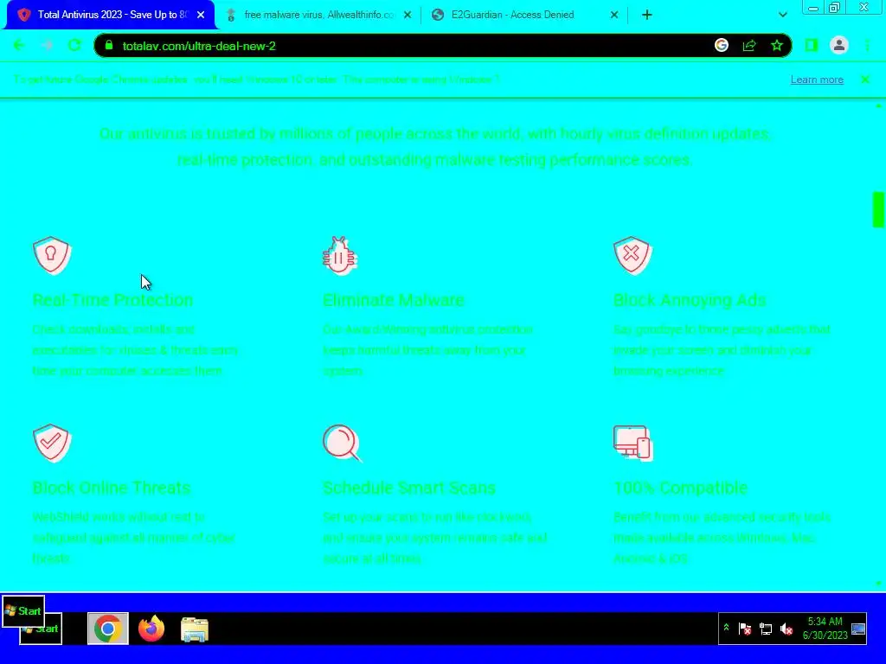Click the Google icon in address bar
This screenshot has height=664, width=886.
721,46
